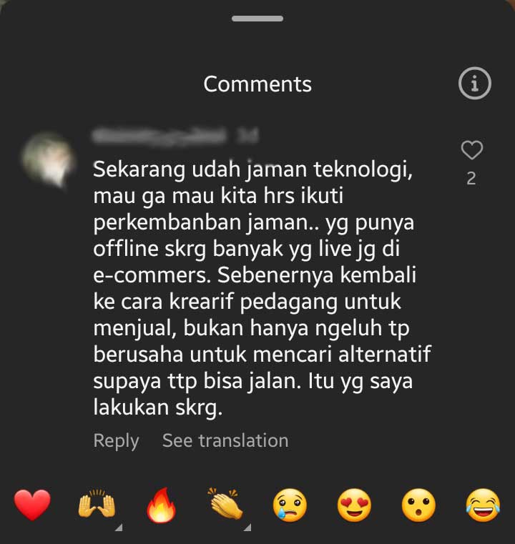
Task: Like the comment with the heart icon
Action: point(471,150)
